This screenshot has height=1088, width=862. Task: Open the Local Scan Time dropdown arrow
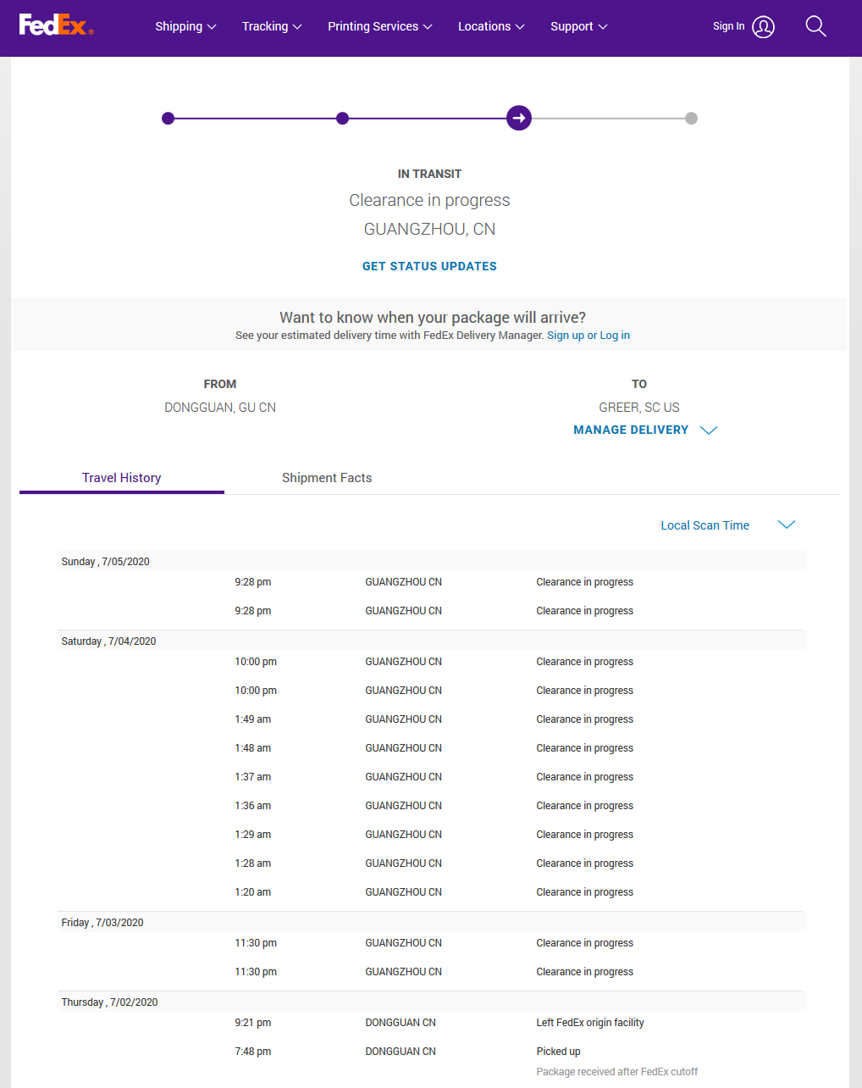(787, 525)
